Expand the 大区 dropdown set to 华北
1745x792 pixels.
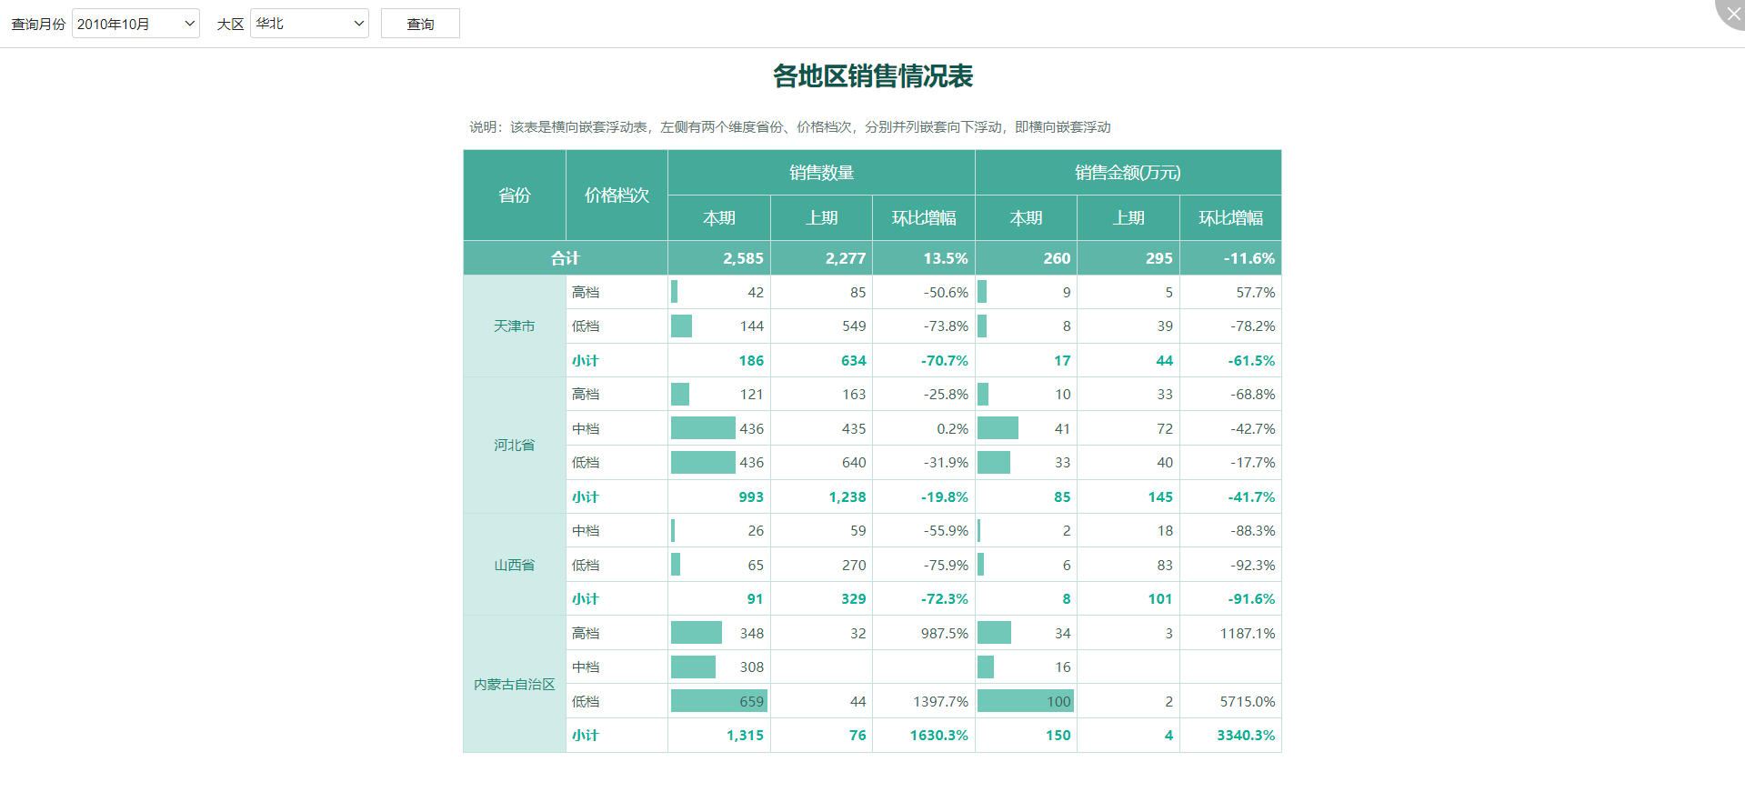tap(309, 24)
